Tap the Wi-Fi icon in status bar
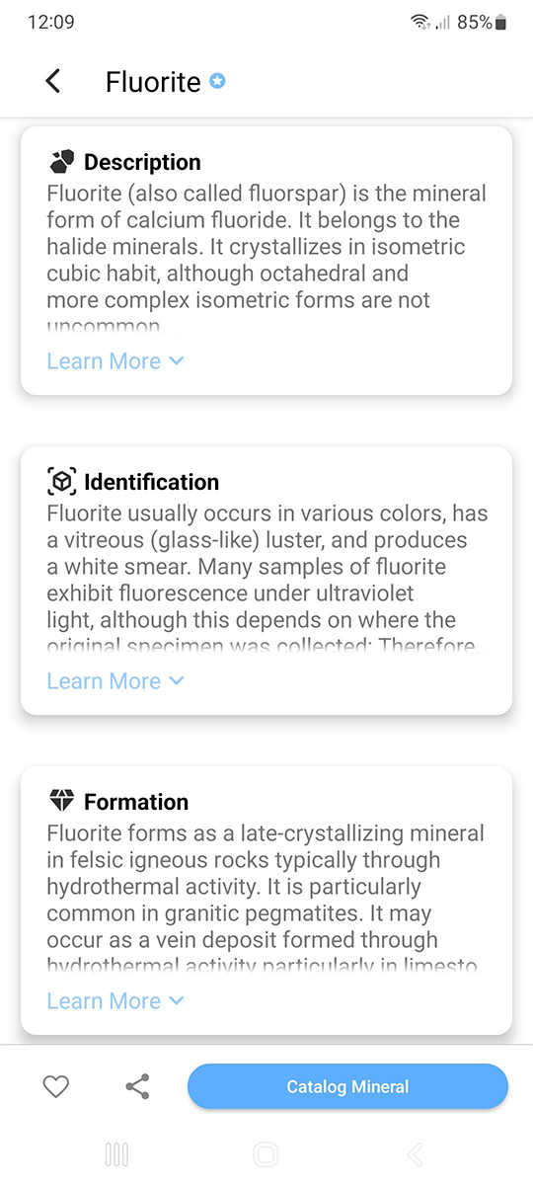 420,22
